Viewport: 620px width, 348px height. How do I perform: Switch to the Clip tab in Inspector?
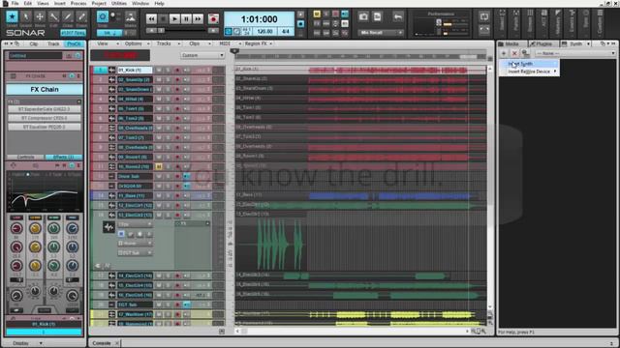point(34,44)
